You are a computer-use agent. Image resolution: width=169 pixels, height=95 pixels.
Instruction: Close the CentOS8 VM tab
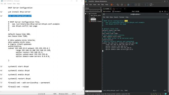pos(111,9)
